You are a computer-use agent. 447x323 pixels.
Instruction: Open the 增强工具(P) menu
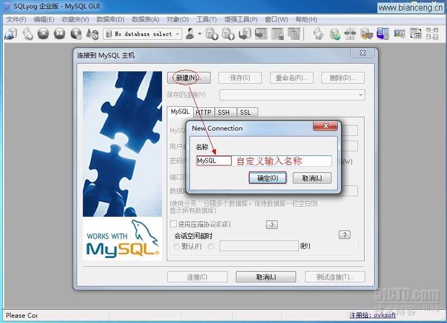pyautogui.click(x=241, y=20)
